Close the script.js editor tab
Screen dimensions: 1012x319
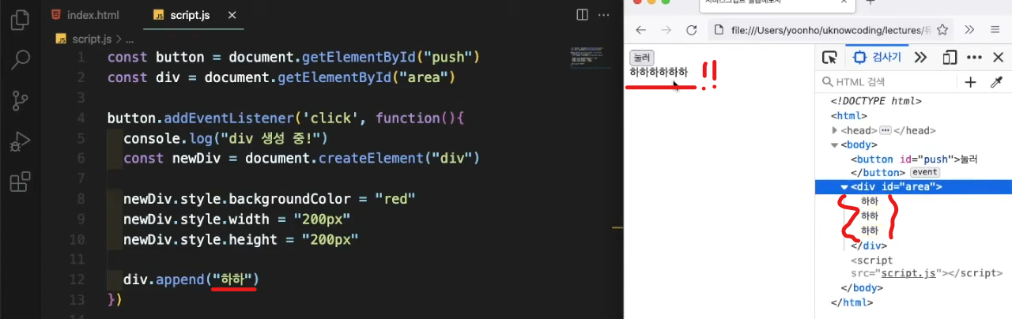coord(232,14)
